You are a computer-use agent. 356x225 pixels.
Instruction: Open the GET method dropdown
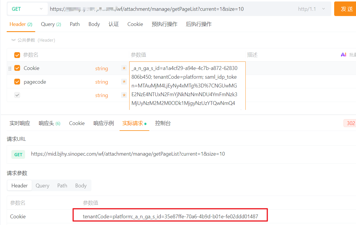[27, 9]
